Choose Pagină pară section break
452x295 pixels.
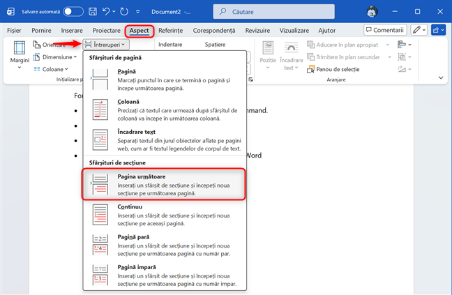pos(165,245)
